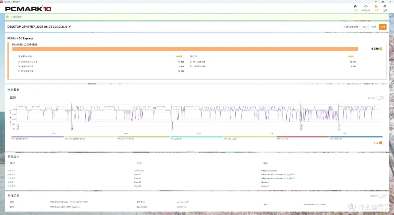Click the AMDh264Encoder device entry

[269, 170]
